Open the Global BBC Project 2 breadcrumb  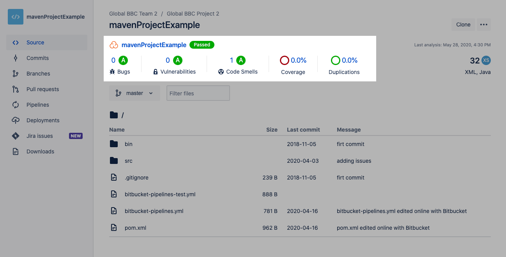tap(193, 14)
